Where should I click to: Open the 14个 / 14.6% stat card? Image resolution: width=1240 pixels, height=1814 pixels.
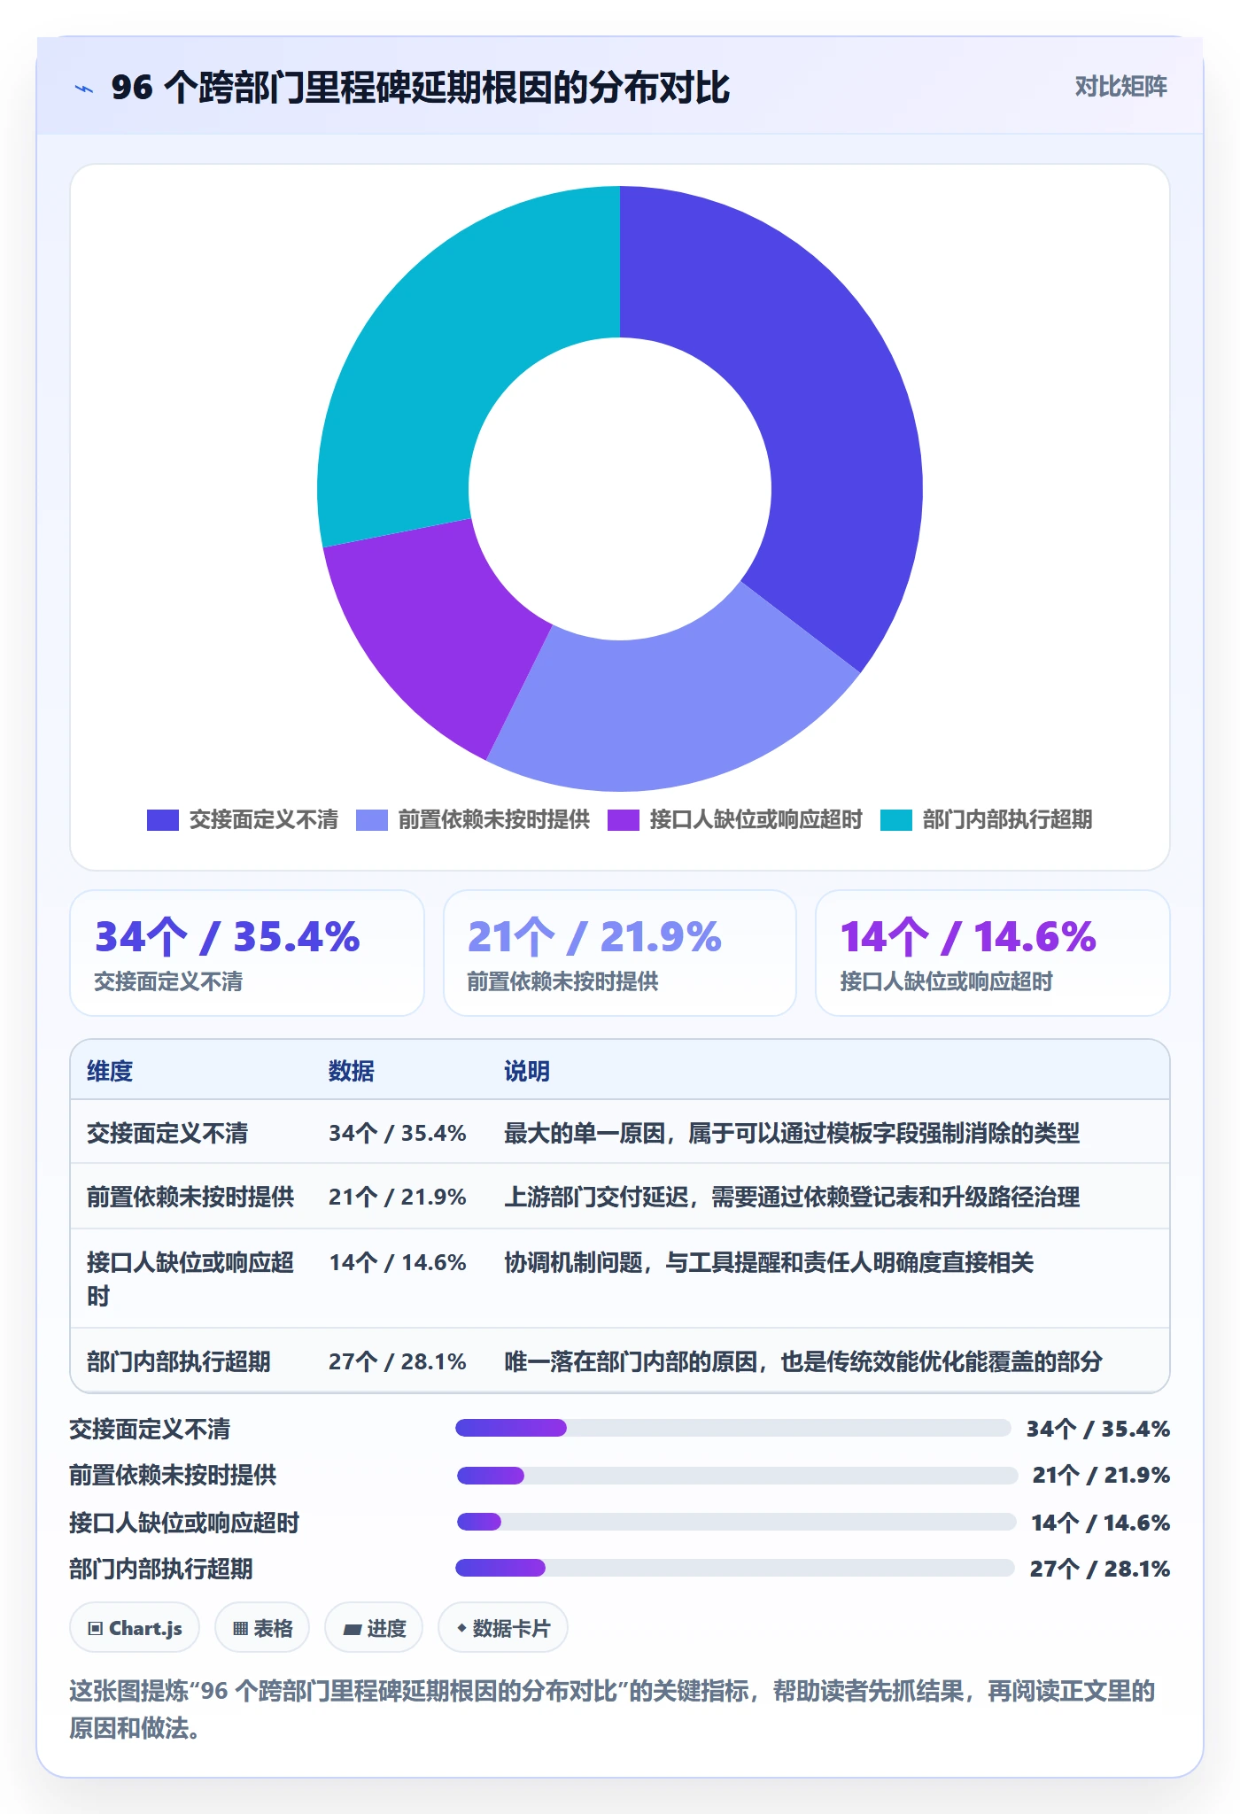pyautogui.click(x=993, y=953)
